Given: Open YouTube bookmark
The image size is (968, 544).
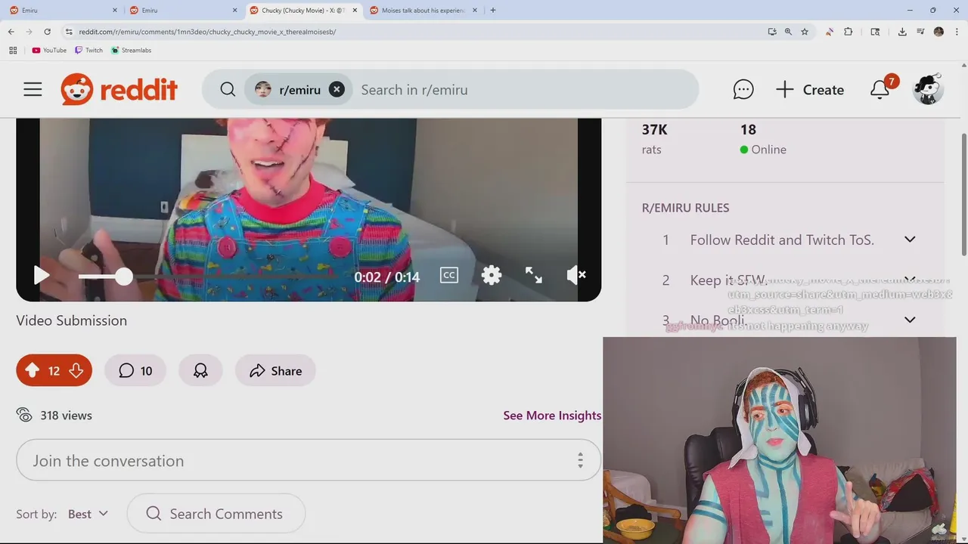Looking at the screenshot, I should 49,51.
